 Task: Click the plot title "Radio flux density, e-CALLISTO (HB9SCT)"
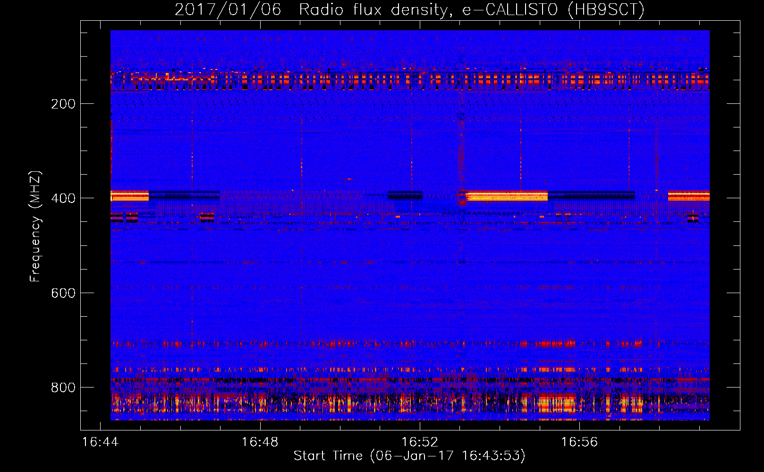tap(471, 10)
